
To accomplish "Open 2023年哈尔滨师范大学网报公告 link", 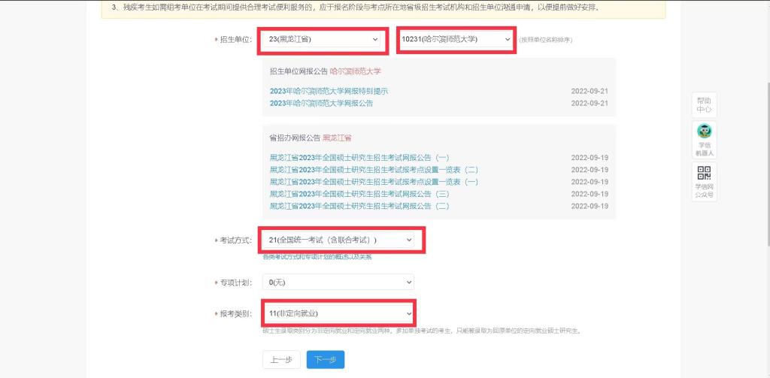I will pyautogui.click(x=321, y=103).
